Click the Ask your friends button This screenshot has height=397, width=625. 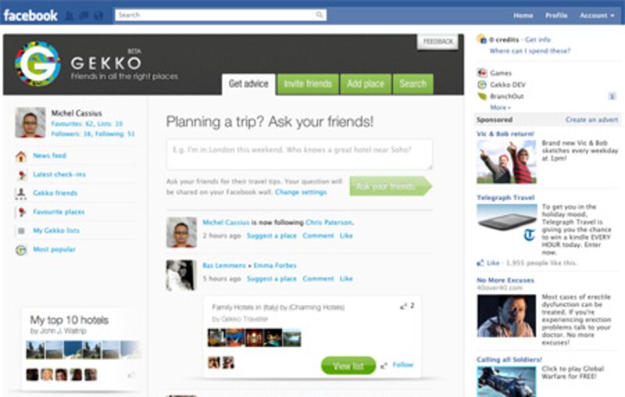coord(391,186)
